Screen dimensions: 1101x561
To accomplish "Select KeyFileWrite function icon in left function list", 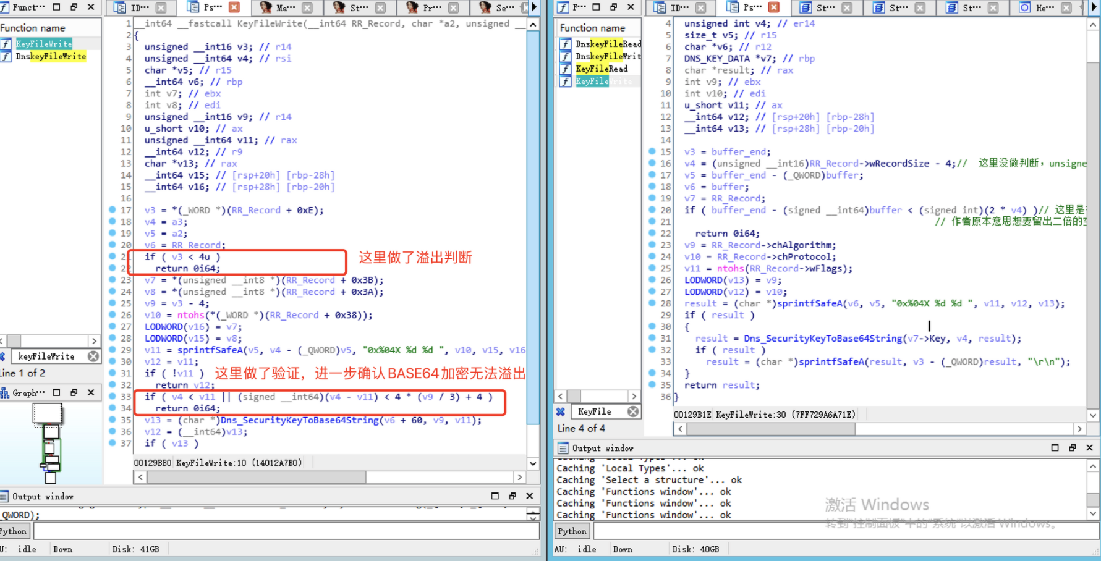I will (x=6, y=44).
